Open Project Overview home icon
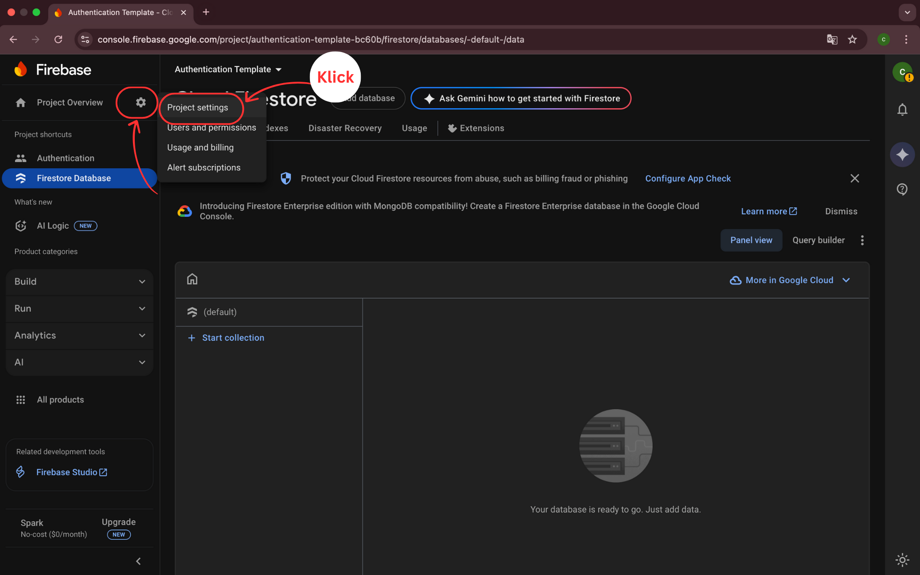This screenshot has height=575, width=920. pyautogui.click(x=21, y=102)
